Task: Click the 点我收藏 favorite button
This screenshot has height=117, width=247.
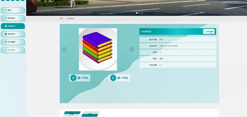Action: [x=209, y=31]
